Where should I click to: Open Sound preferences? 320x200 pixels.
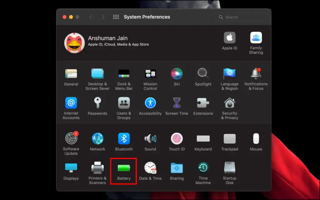pos(150,139)
